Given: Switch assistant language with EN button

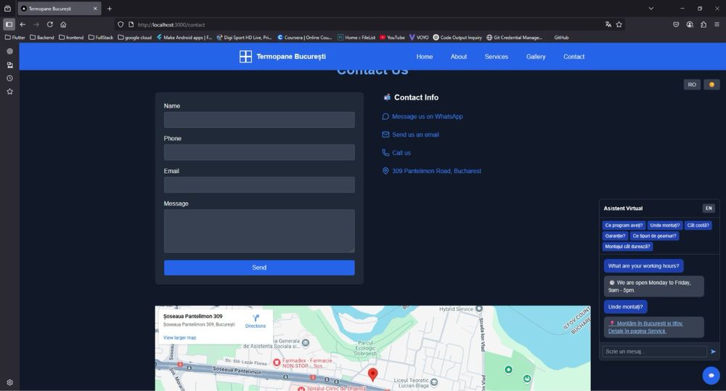Looking at the screenshot, I should click(x=709, y=209).
